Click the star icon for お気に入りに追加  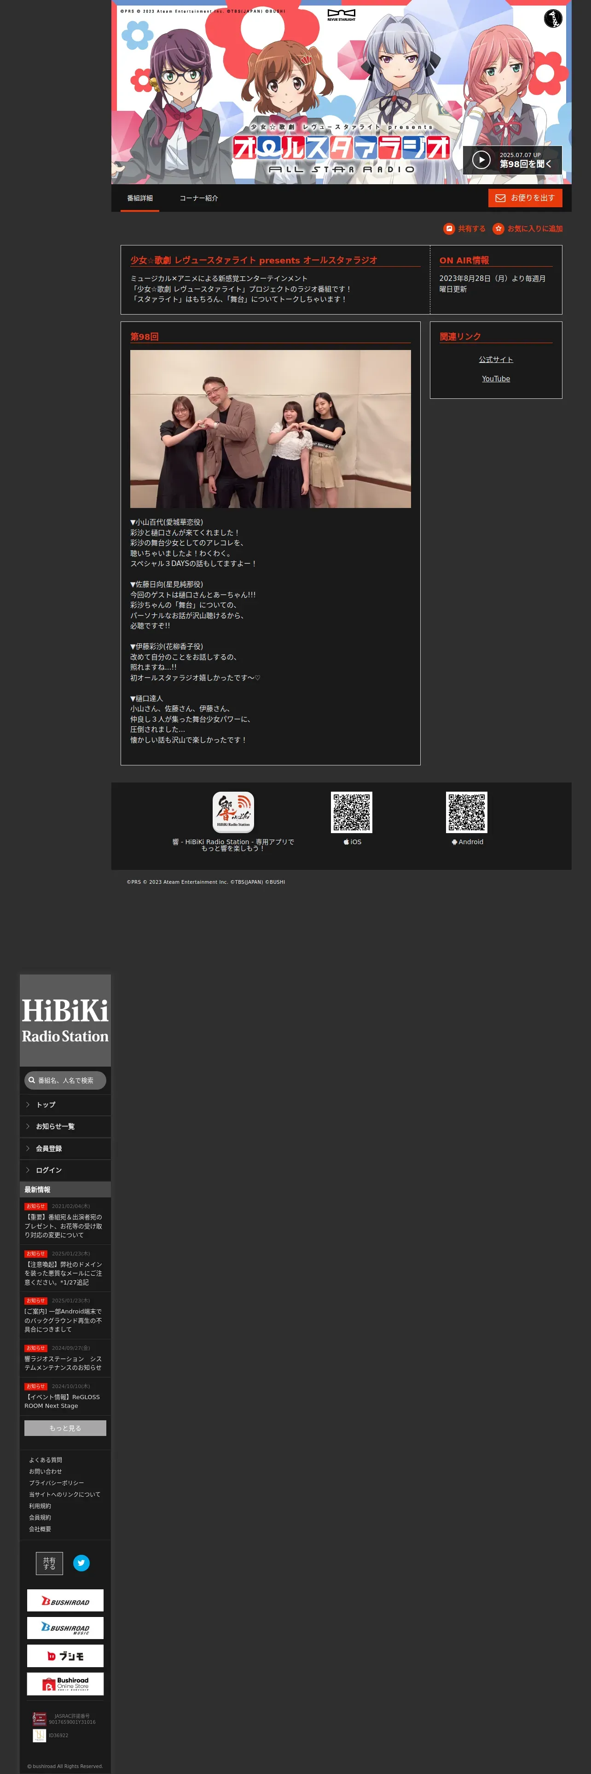point(498,228)
